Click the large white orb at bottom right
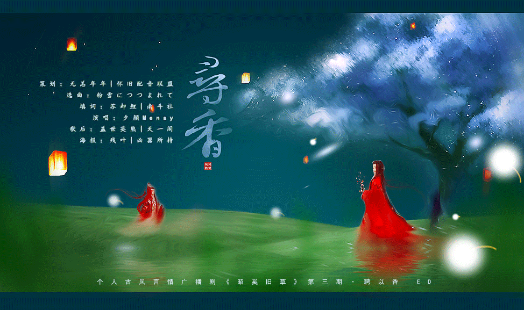The height and width of the screenshot is (310, 524). point(463,255)
